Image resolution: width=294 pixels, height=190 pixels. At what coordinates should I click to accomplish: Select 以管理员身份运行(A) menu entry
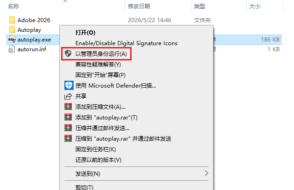click(101, 54)
